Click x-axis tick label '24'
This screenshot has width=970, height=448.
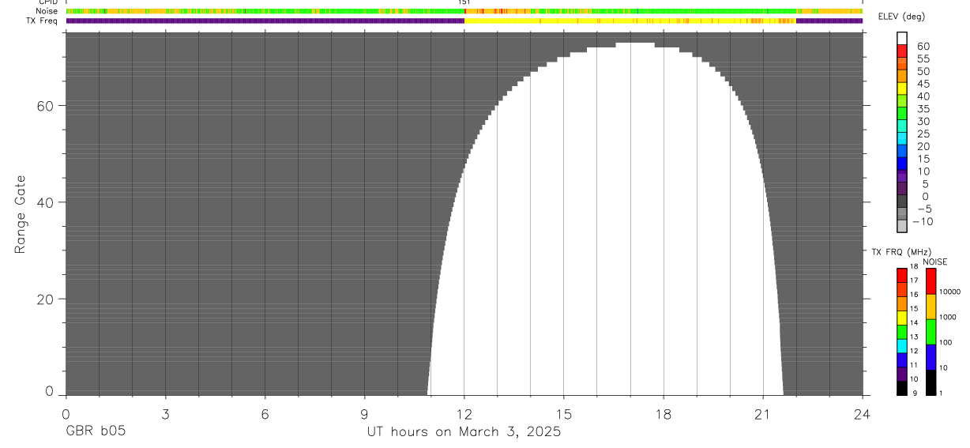[x=863, y=414]
